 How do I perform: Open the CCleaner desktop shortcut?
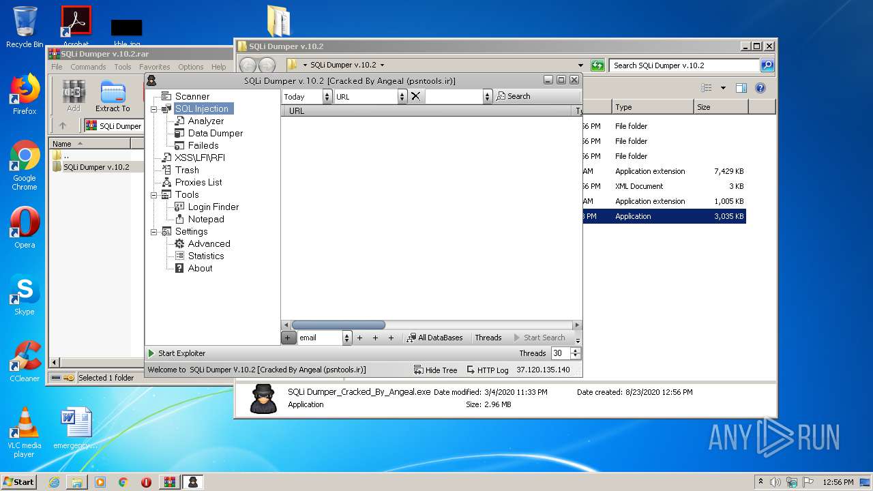click(x=25, y=362)
